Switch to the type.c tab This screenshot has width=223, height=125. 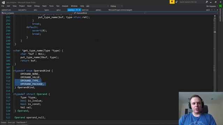[47, 10]
